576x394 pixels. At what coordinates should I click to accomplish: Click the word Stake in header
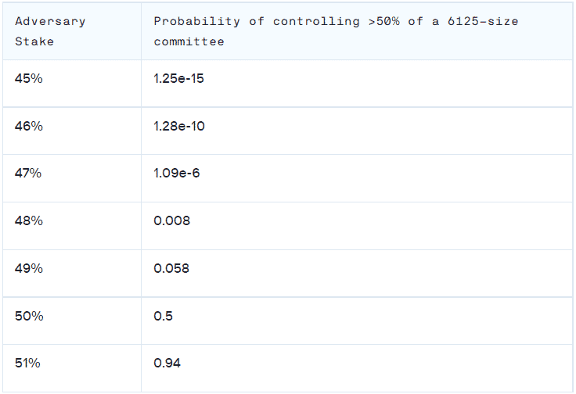(x=34, y=41)
